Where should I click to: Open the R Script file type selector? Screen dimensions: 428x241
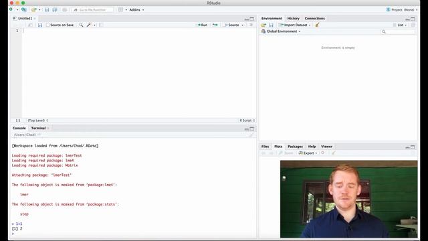coord(247,120)
